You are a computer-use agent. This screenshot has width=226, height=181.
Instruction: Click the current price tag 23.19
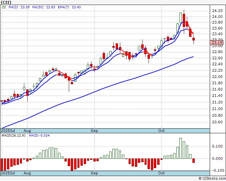click(x=217, y=42)
